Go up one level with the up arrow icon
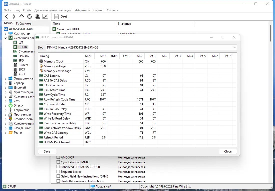 pyautogui.click(x=22, y=16)
